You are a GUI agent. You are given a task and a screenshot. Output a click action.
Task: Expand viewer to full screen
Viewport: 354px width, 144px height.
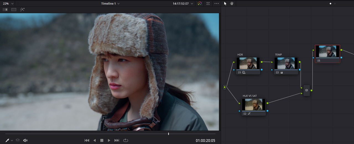pyautogui.click(x=208, y=4)
